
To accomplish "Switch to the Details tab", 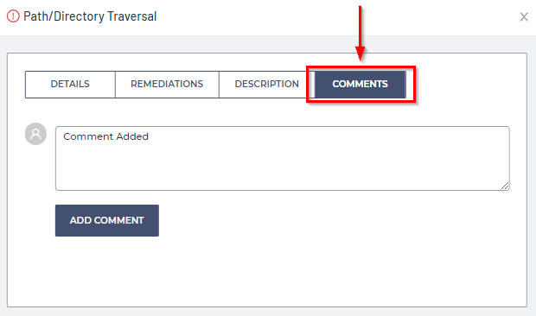I will tap(70, 85).
